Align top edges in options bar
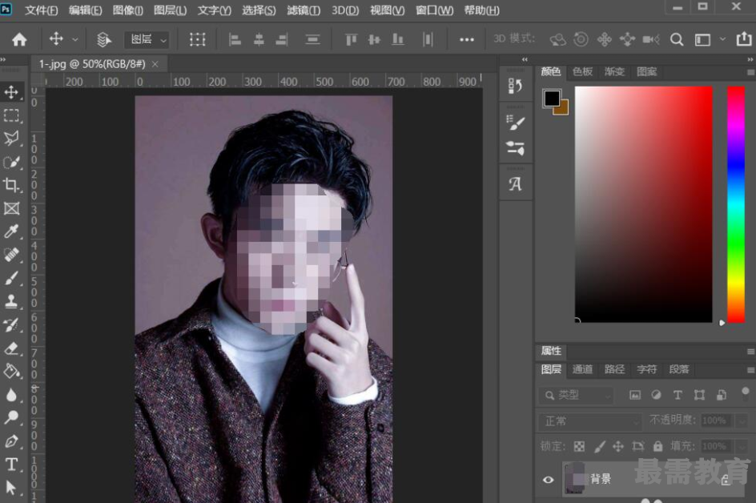Screen dimensions: 756x503 pos(351,39)
